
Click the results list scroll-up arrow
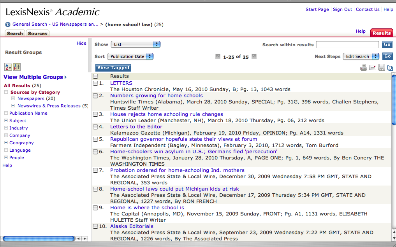coord(394,232)
